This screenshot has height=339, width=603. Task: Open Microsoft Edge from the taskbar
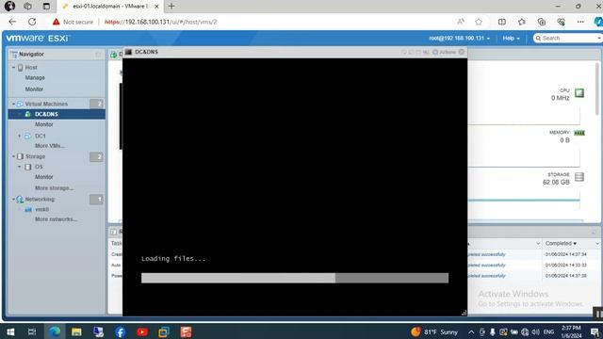pyautogui.click(x=55, y=331)
